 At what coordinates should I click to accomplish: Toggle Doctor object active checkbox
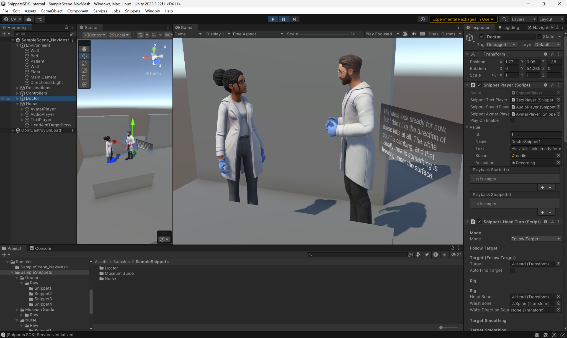pos(481,37)
